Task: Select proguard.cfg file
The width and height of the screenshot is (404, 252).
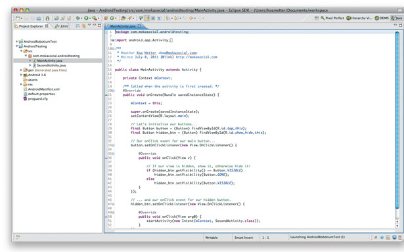Action: click(x=35, y=99)
